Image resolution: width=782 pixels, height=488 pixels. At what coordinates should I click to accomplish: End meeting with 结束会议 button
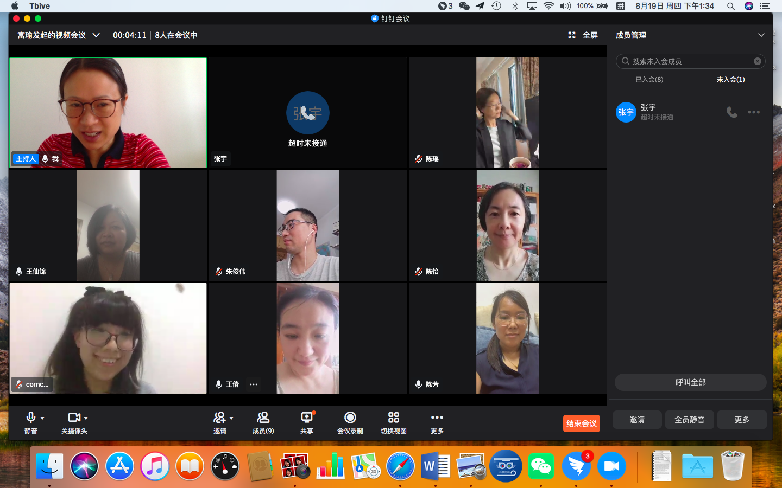582,423
